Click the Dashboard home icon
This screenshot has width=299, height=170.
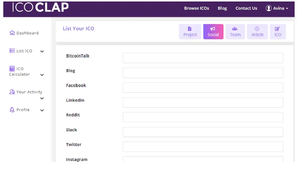tap(12, 33)
